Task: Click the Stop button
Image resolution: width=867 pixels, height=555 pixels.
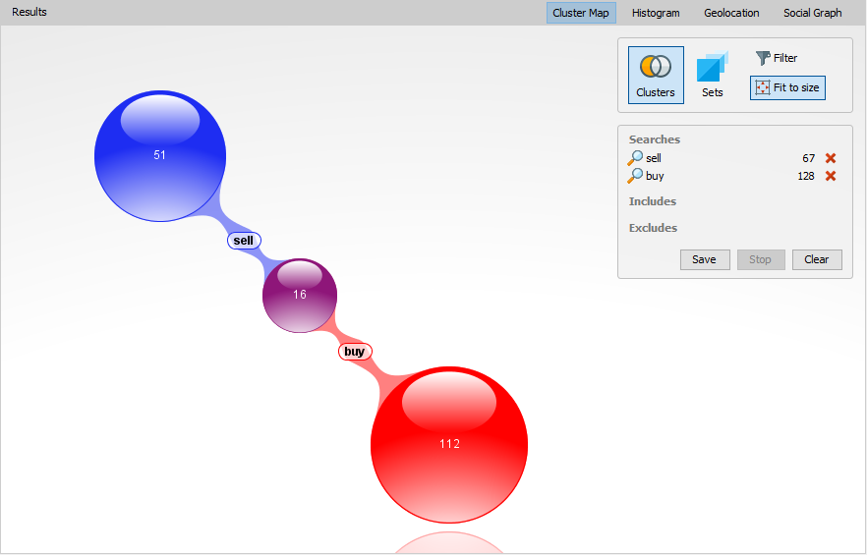Action: pyautogui.click(x=761, y=259)
